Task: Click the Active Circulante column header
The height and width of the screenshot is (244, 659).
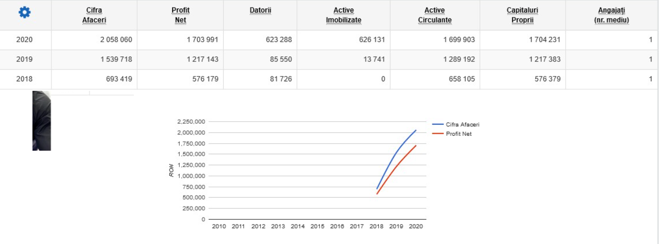Action: click(x=434, y=15)
